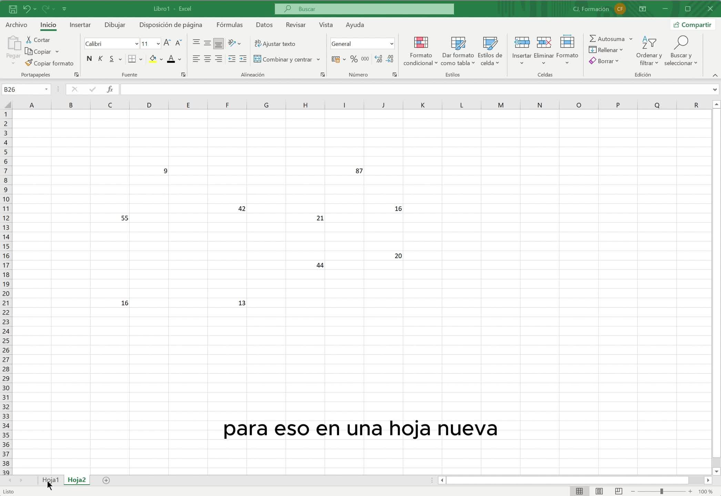The width and height of the screenshot is (721, 496).
Task: Add a new sheet with the plus icon
Action: coord(106,480)
